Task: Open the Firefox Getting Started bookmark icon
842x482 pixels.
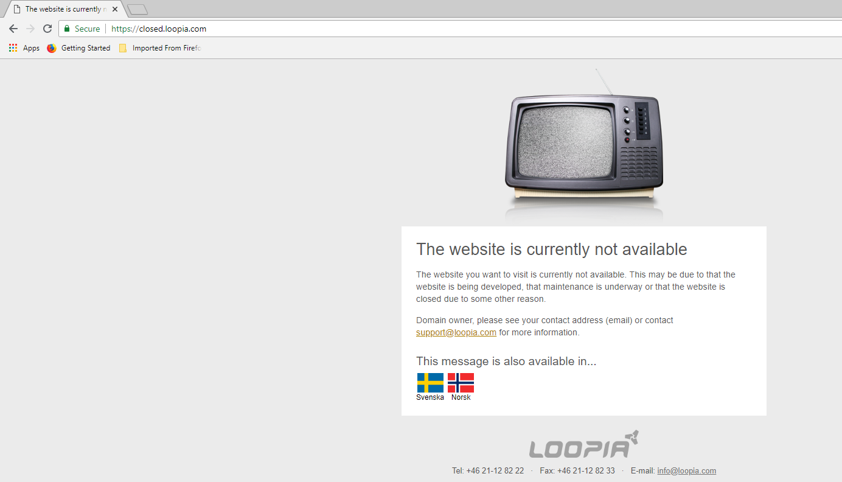Action: 52,48
